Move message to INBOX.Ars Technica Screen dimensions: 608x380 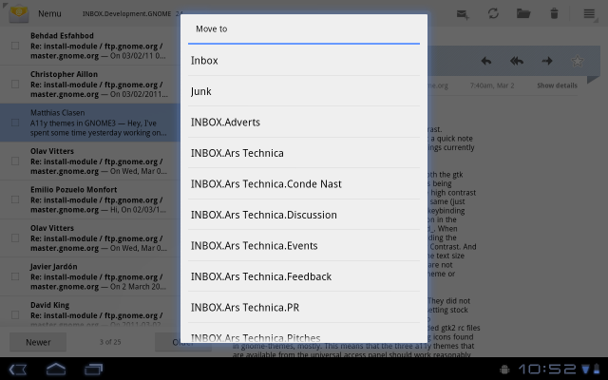(x=304, y=153)
